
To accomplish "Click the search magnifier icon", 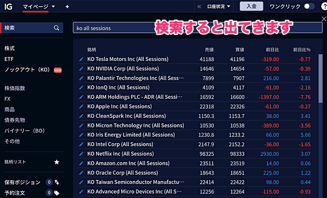I will [x=56, y=28].
